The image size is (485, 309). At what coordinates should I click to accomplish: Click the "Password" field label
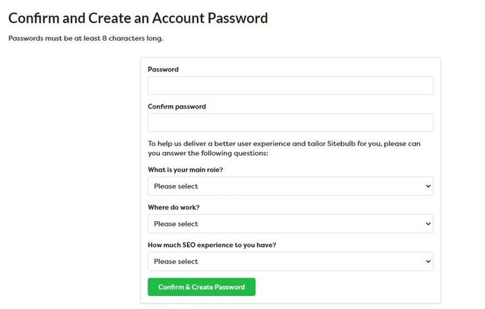[163, 69]
